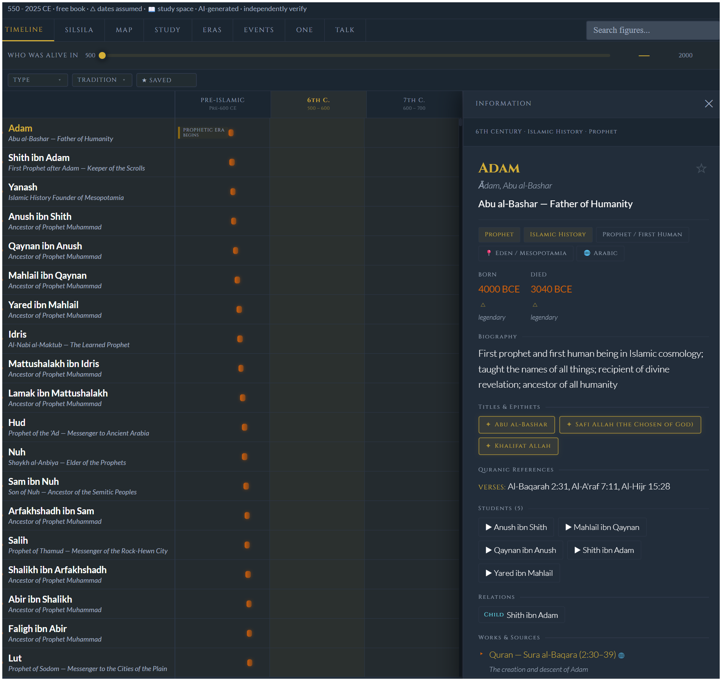Click the globe icon beside the Quran source
Screen dimensions: 722x681
coord(622,655)
